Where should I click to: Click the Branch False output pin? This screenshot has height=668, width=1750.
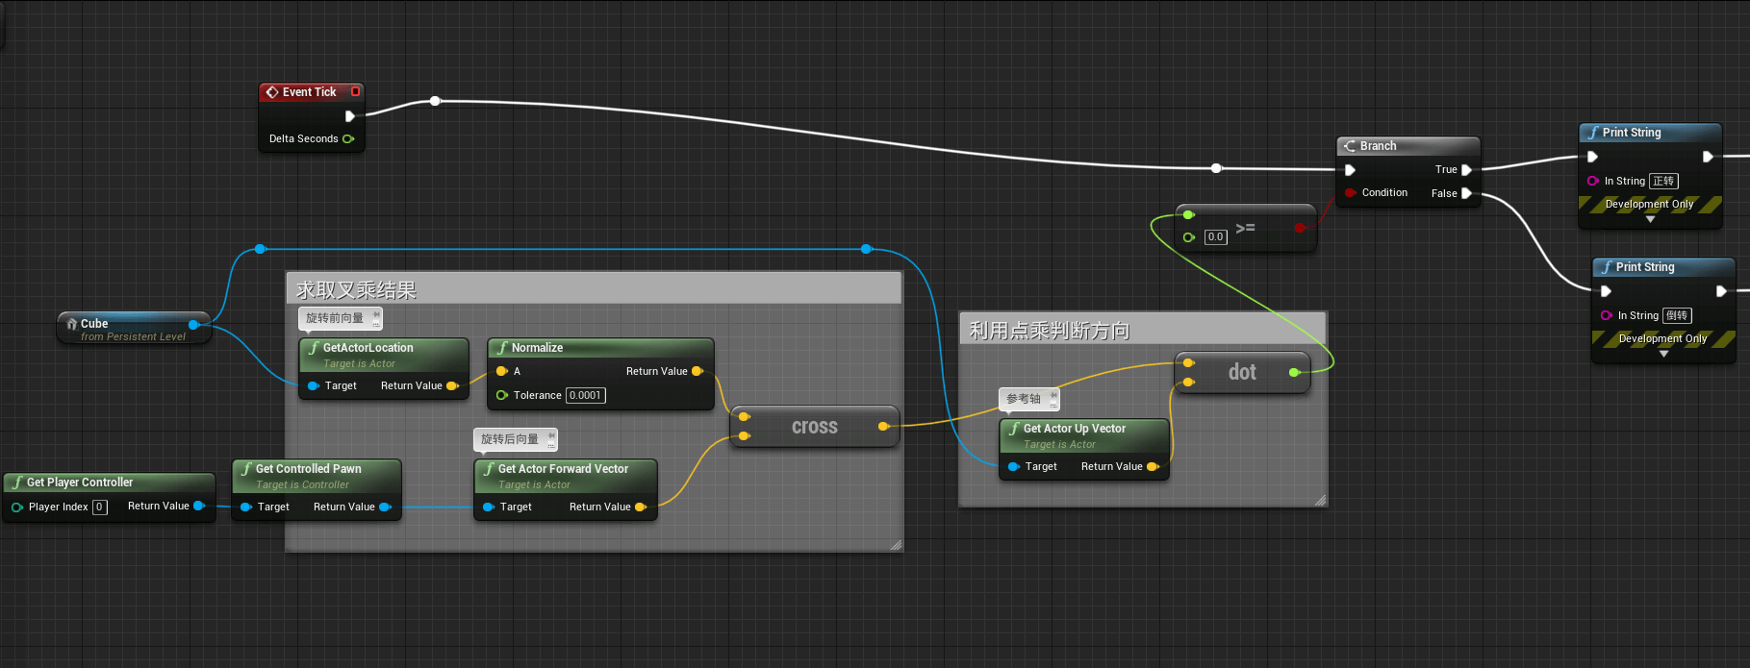[1466, 193]
